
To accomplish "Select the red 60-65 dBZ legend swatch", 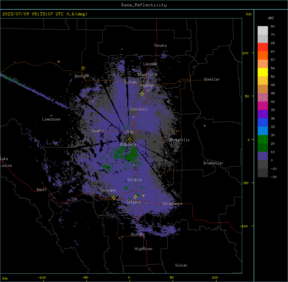I will (x=263, y=47).
